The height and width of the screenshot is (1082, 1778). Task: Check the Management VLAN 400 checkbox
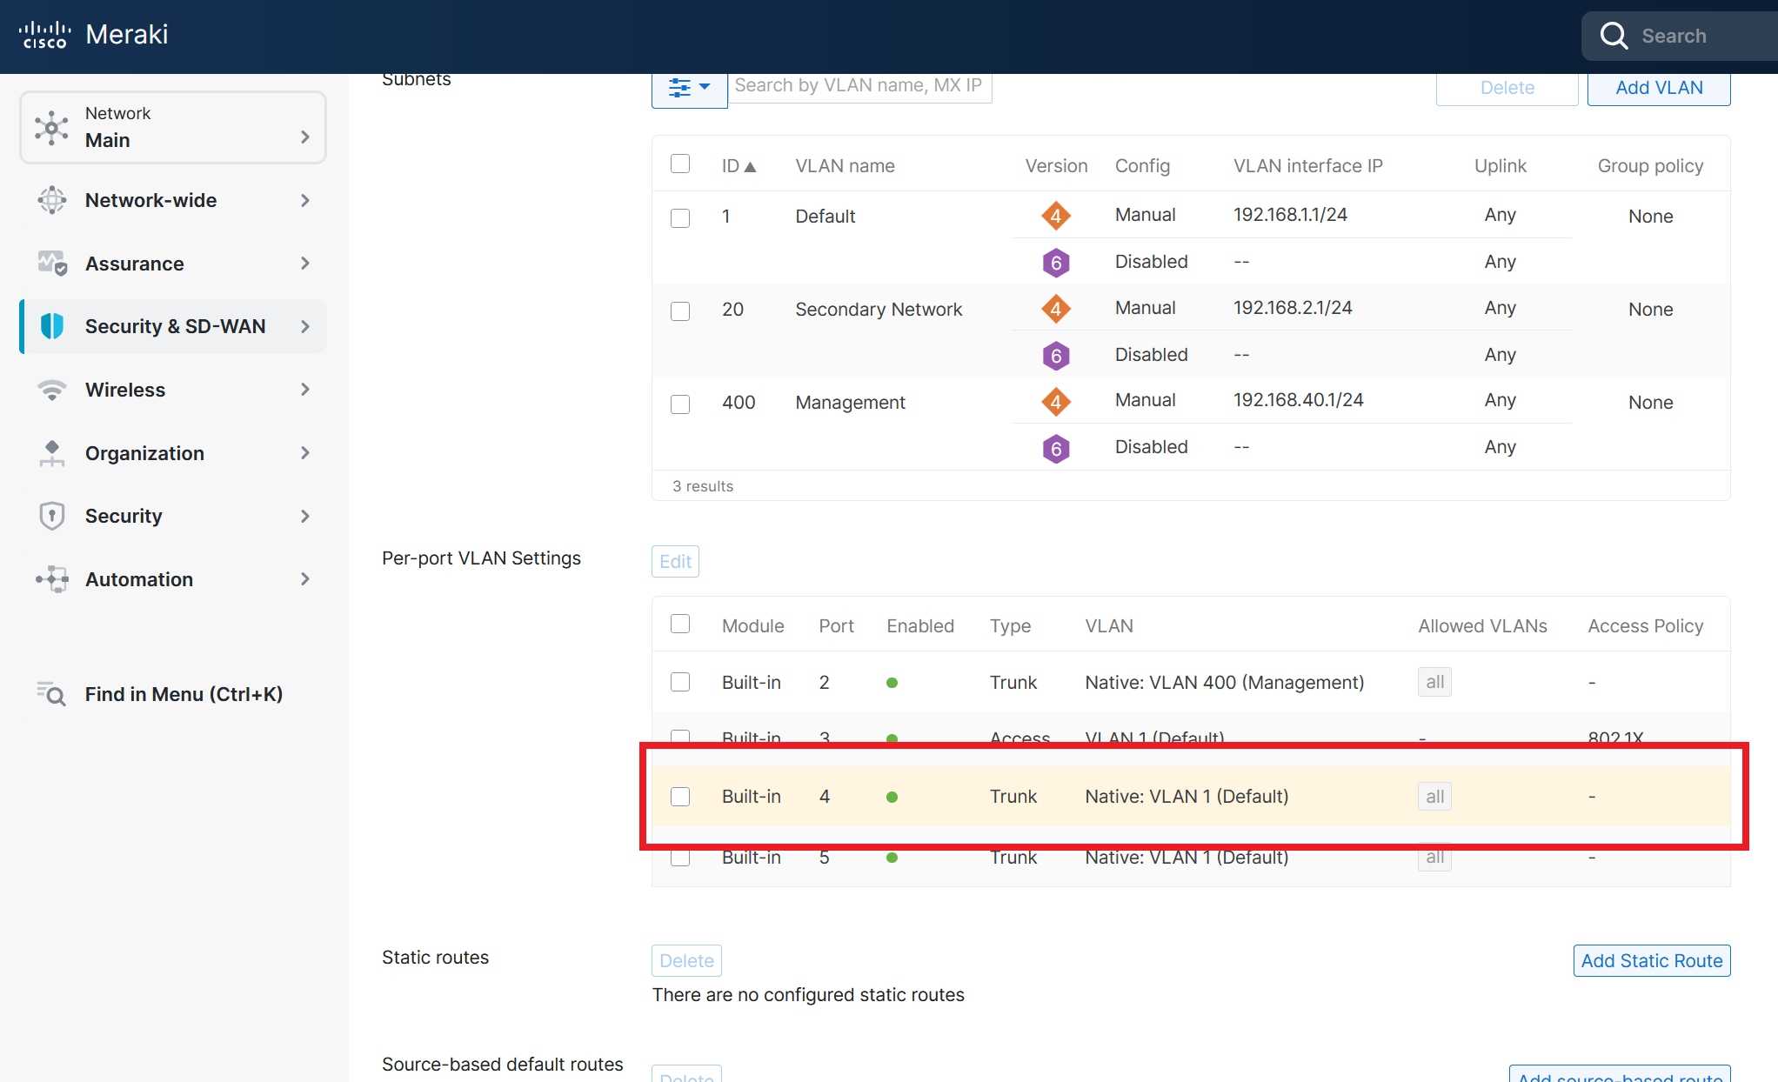pos(680,404)
